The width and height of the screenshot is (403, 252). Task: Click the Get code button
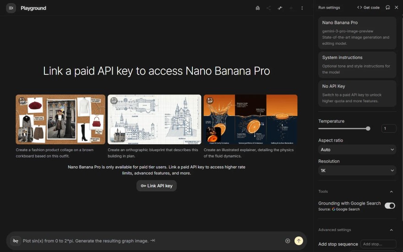point(368,8)
